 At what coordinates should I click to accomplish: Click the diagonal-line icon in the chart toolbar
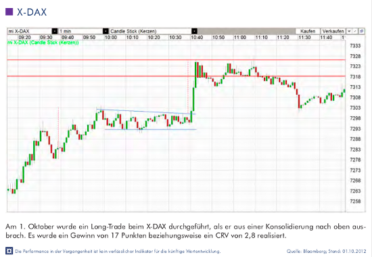pos(355,31)
